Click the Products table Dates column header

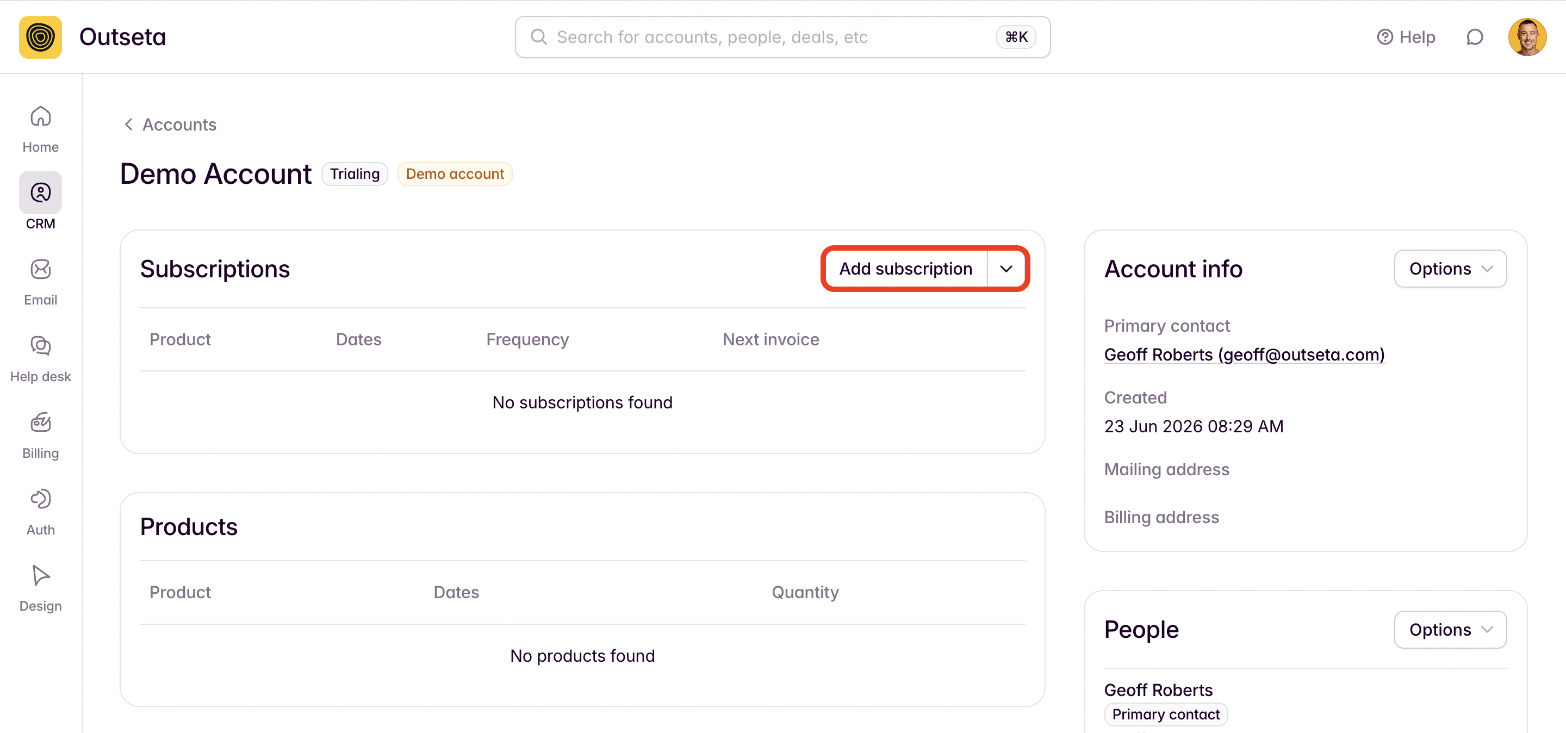(456, 592)
